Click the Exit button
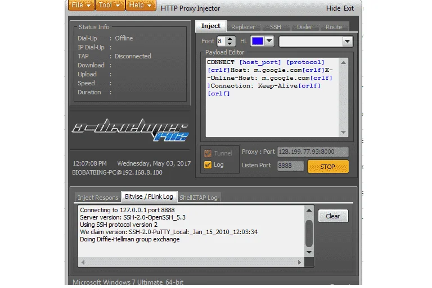This screenshot has width=432, height=288. click(x=349, y=8)
